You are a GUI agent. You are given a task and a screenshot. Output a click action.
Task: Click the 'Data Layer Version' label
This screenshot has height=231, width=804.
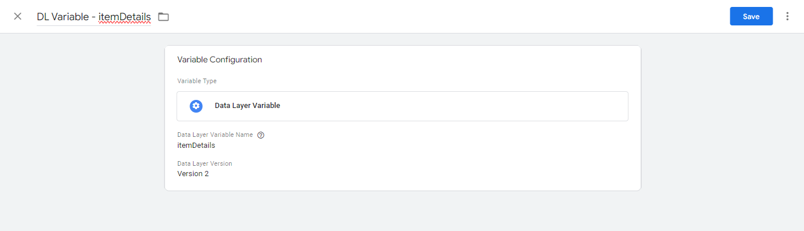click(x=205, y=163)
